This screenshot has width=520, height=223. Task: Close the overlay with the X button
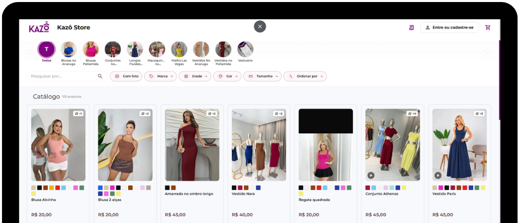[x=260, y=26]
